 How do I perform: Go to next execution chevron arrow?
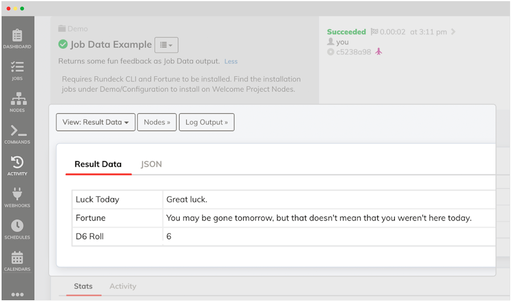(453, 32)
